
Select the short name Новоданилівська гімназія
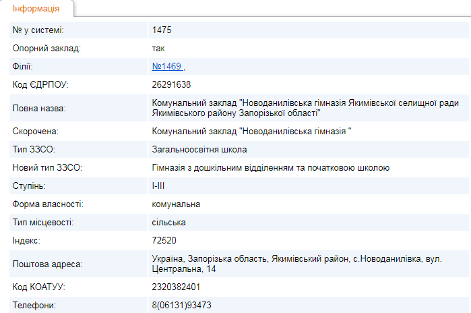[253, 132]
